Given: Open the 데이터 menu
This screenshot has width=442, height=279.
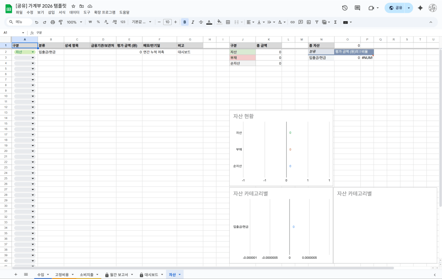Looking at the screenshot, I should [74, 12].
